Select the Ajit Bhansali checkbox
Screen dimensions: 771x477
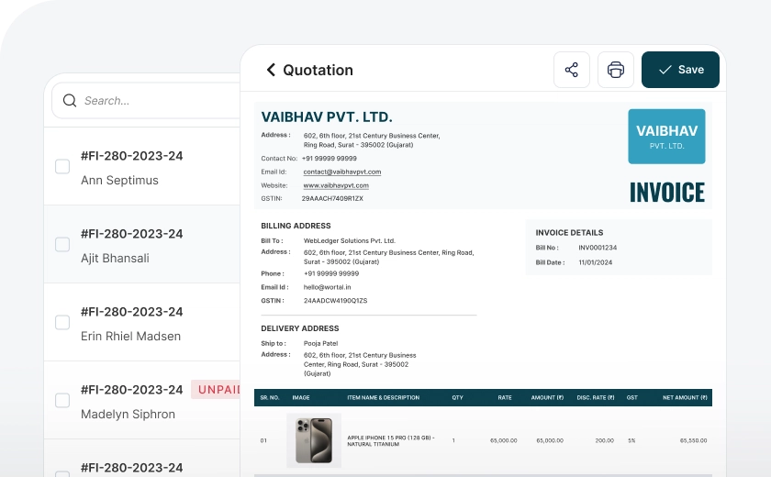pos(62,245)
